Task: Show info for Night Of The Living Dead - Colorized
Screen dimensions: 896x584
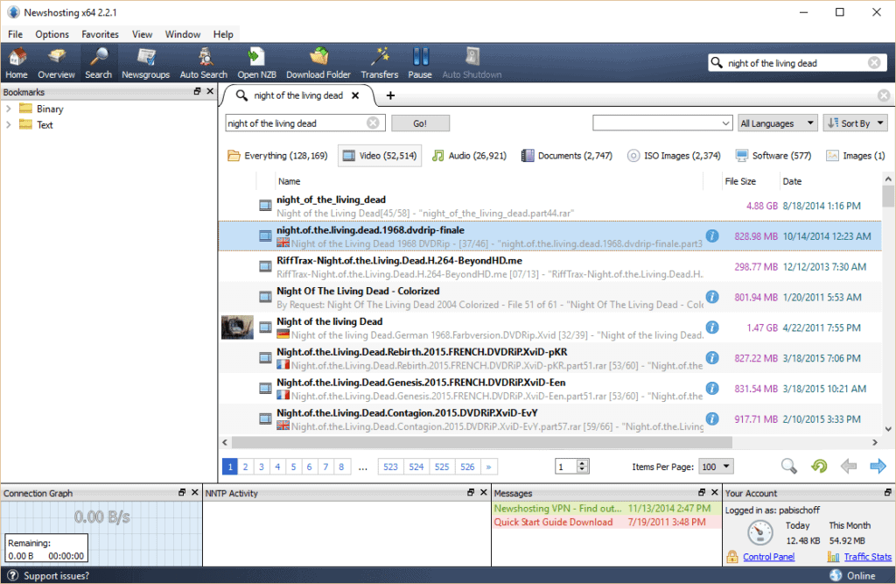Action: [712, 297]
